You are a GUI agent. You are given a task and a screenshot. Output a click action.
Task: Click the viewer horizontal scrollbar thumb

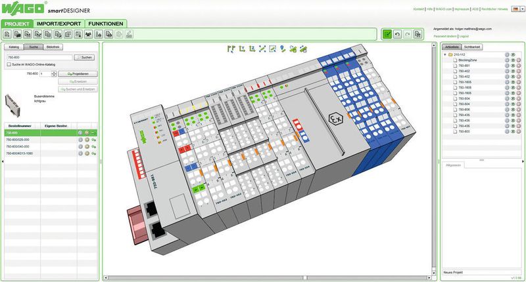[x=305, y=277]
